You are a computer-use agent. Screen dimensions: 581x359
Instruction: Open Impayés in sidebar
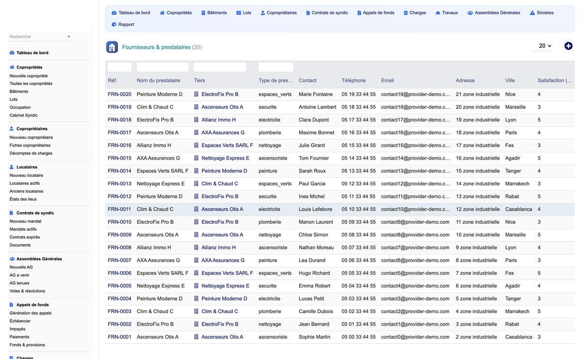pos(17,329)
